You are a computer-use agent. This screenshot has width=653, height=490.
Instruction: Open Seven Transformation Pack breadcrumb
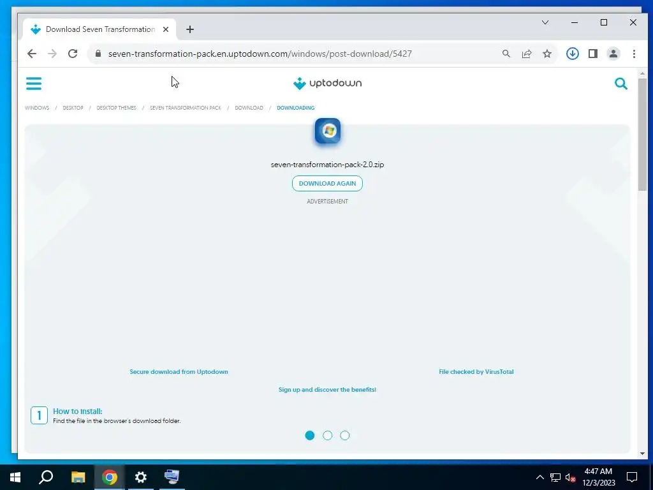click(x=186, y=108)
